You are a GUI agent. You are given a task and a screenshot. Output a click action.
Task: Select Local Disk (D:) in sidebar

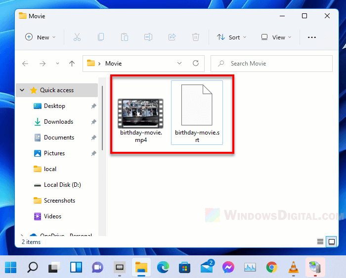point(62,185)
